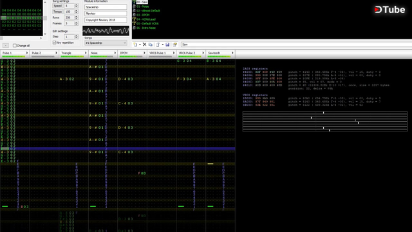Open the Songs dropdown showing #1 Spaceship
Image resolution: width=412 pixels, height=232 pixels.
click(x=106, y=43)
